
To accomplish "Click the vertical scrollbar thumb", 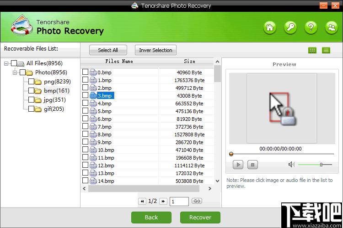I will coord(217,74).
